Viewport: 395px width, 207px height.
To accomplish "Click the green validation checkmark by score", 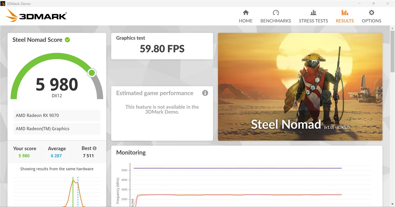I will tap(67, 40).
